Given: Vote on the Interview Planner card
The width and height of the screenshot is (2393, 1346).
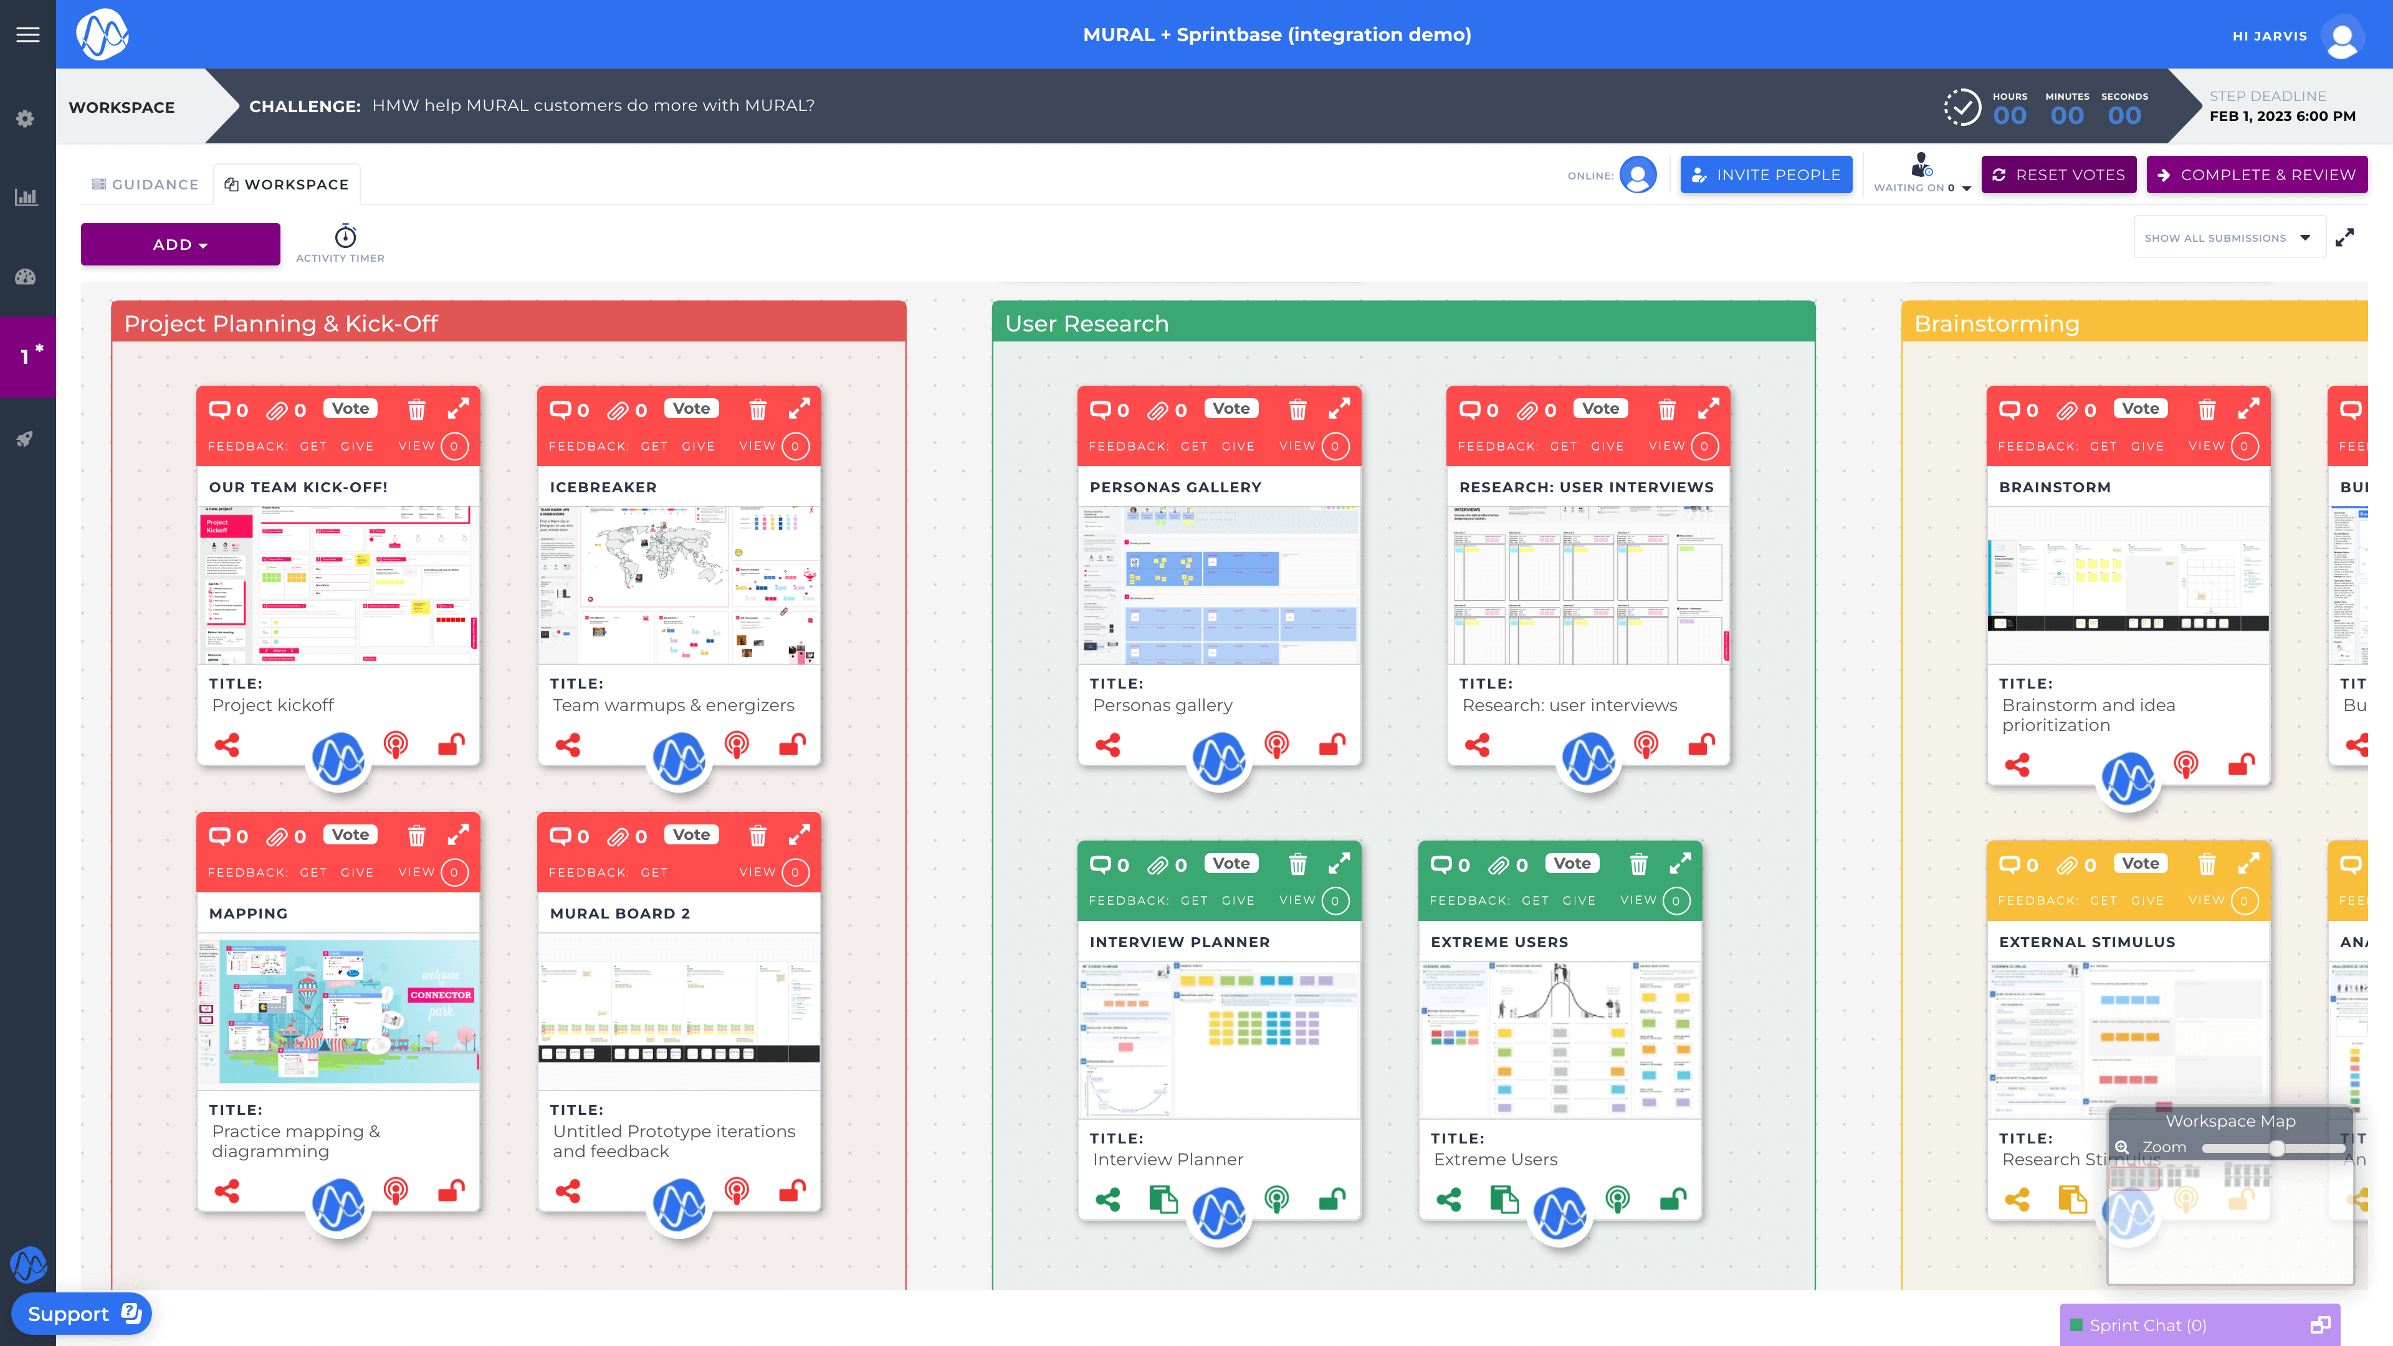Looking at the screenshot, I should pos(1231,863).
